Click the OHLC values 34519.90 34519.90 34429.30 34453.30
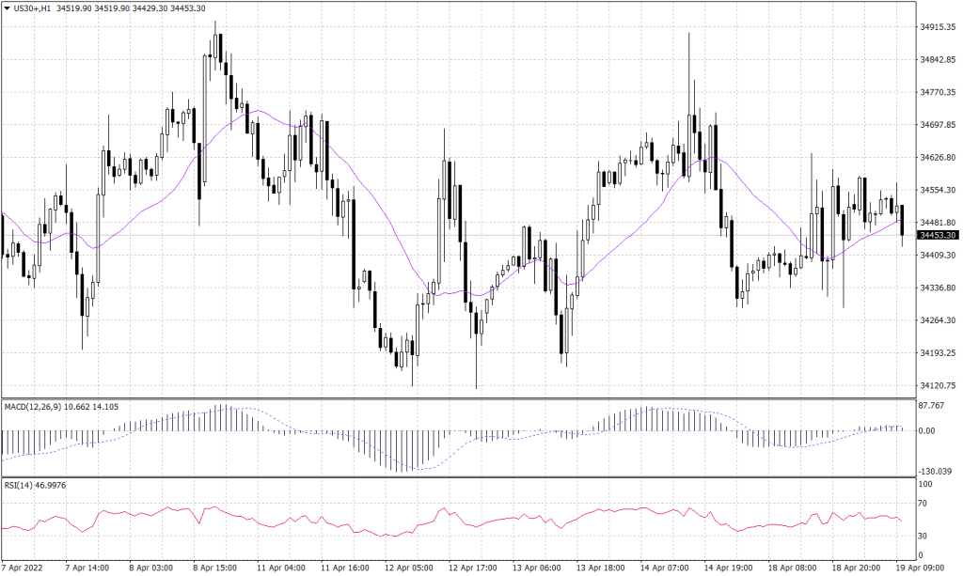Viewport: 963px width, 576px height. 131,8
